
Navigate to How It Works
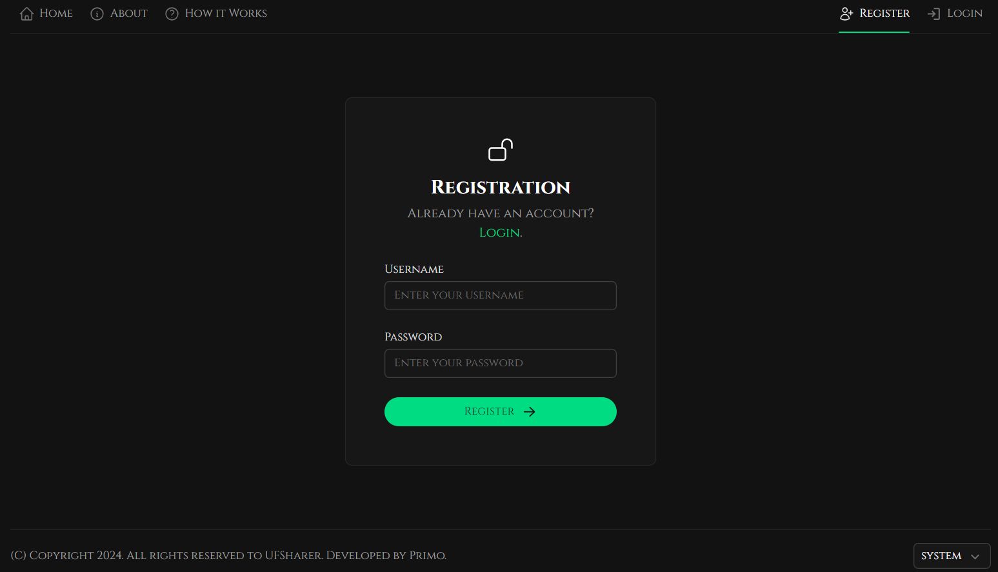(x=226, y=14)
